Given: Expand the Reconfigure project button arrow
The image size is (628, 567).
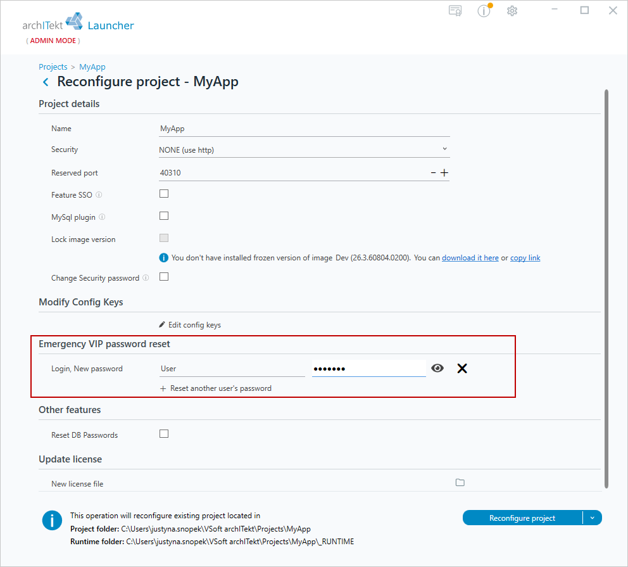Looking at the screenshot, I should click(x=593, y=518).
